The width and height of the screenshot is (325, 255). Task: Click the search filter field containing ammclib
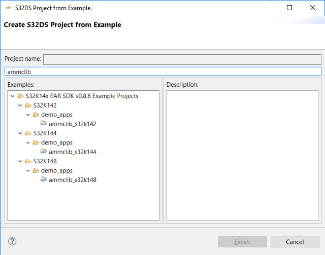162,71
